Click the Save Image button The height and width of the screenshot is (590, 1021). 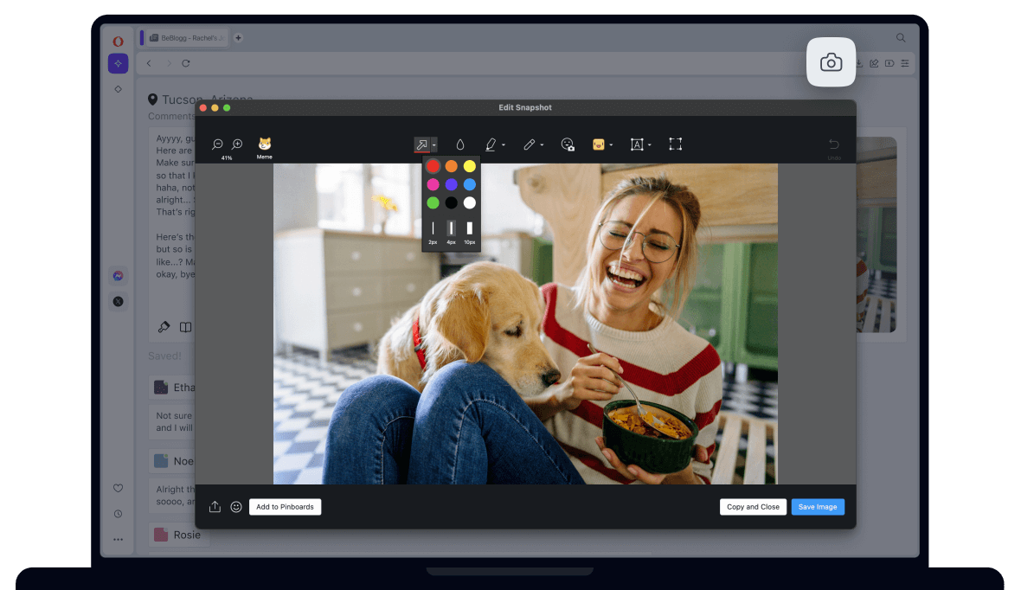pyautogui.click(x=818, y=507)
